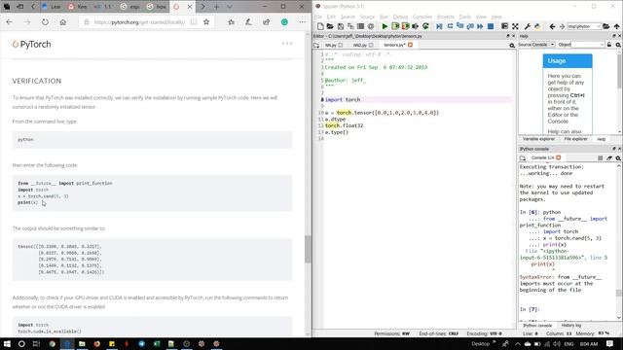Add the PyTorch page to favorites

(x=206, y=22)
